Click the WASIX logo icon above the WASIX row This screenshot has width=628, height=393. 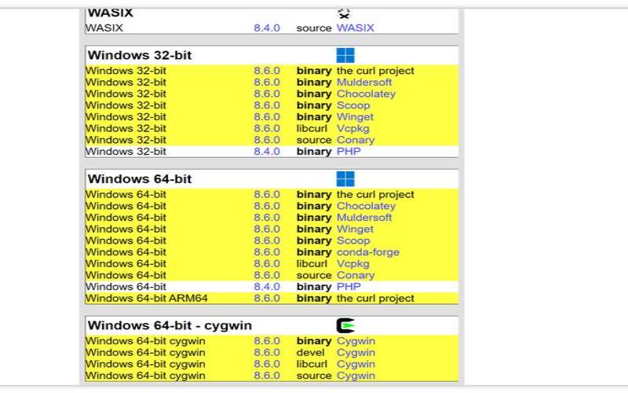[x=344, y=13]
